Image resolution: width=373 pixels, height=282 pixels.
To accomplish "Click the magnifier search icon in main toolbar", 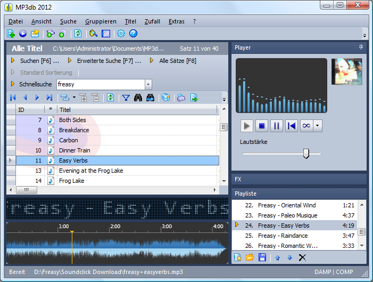I will coord(94,34).
